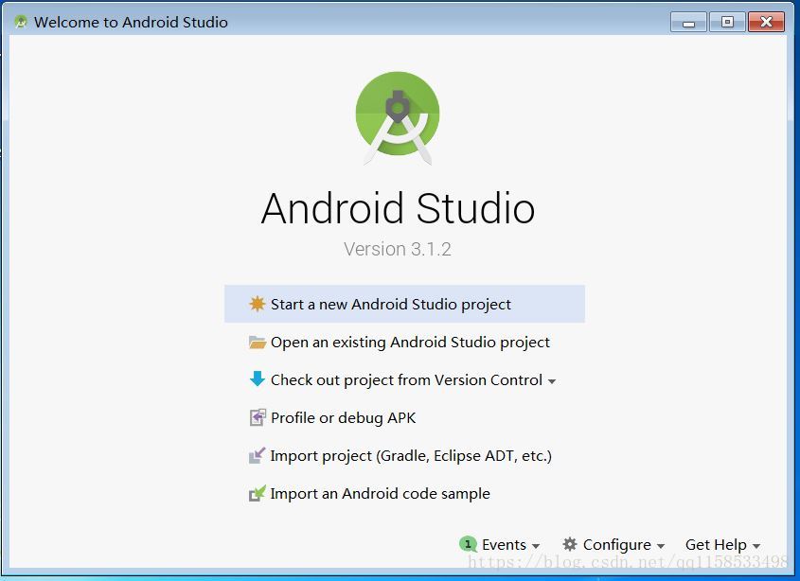Select Profile or debug APK
This screenshot has width=800, height=581.
point(404,417)
